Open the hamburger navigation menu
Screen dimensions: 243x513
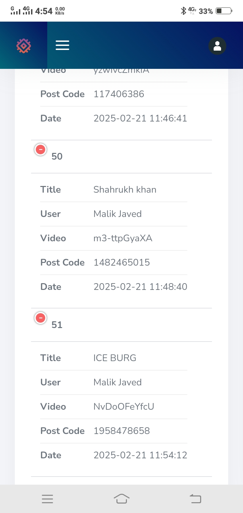click(62, 45)
